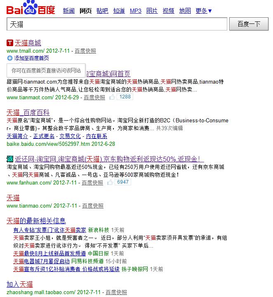The width and height of the screenshot is (273, 297).
Task: Click thumbs-up icon beside 6947 count
Action: click(x=110, y=182)
